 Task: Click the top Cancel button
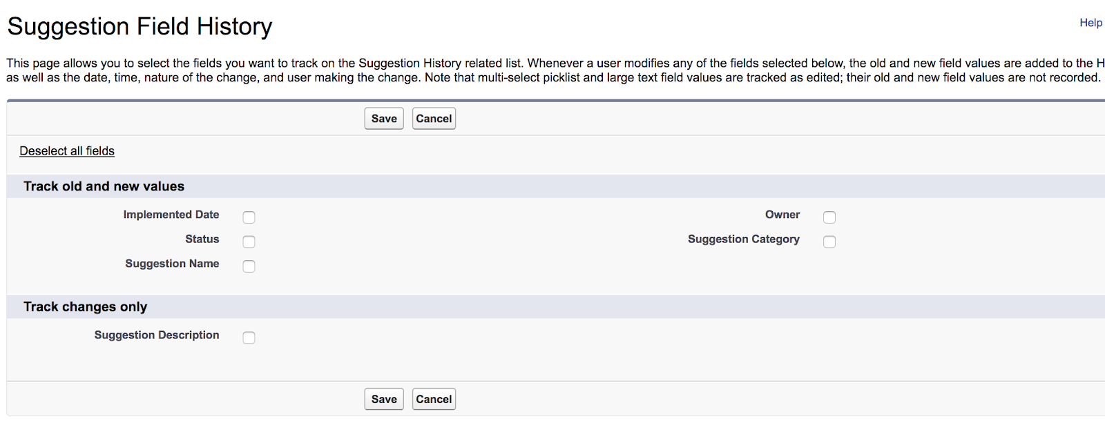[x=433, y=118]
